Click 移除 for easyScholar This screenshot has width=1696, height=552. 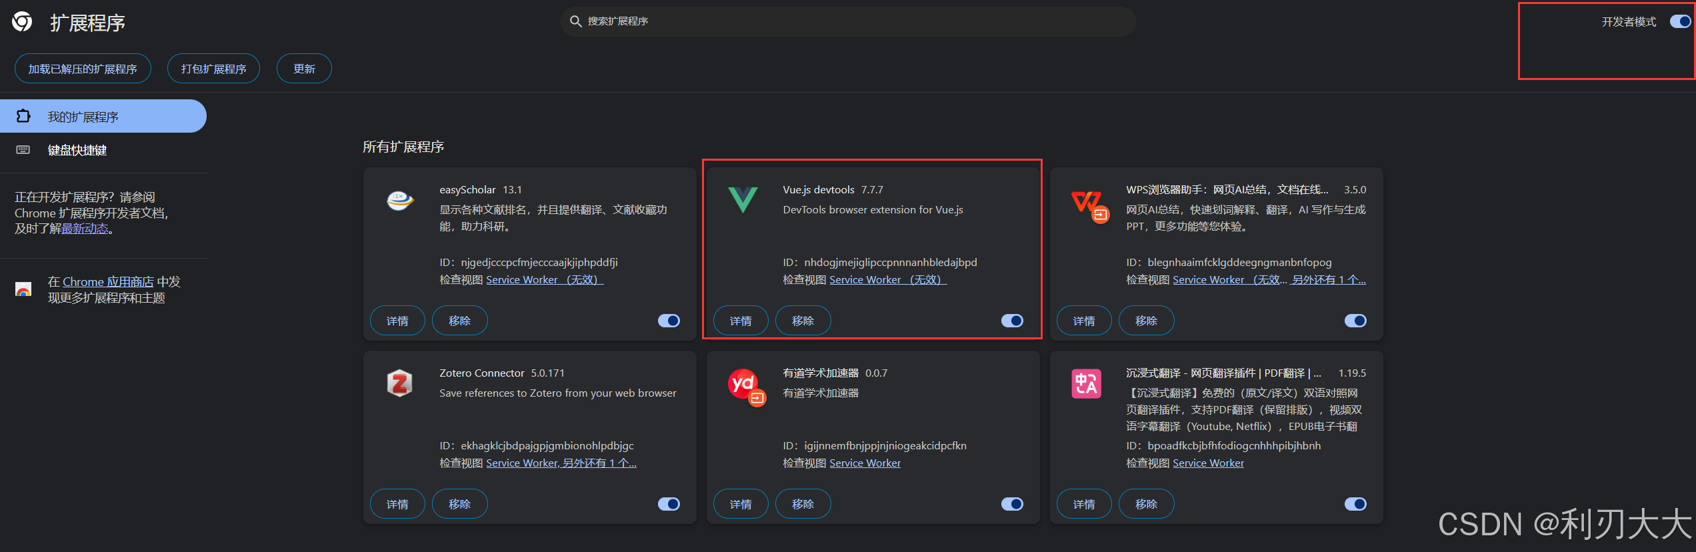(459, 321)
